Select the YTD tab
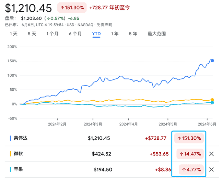 point(96,34)
